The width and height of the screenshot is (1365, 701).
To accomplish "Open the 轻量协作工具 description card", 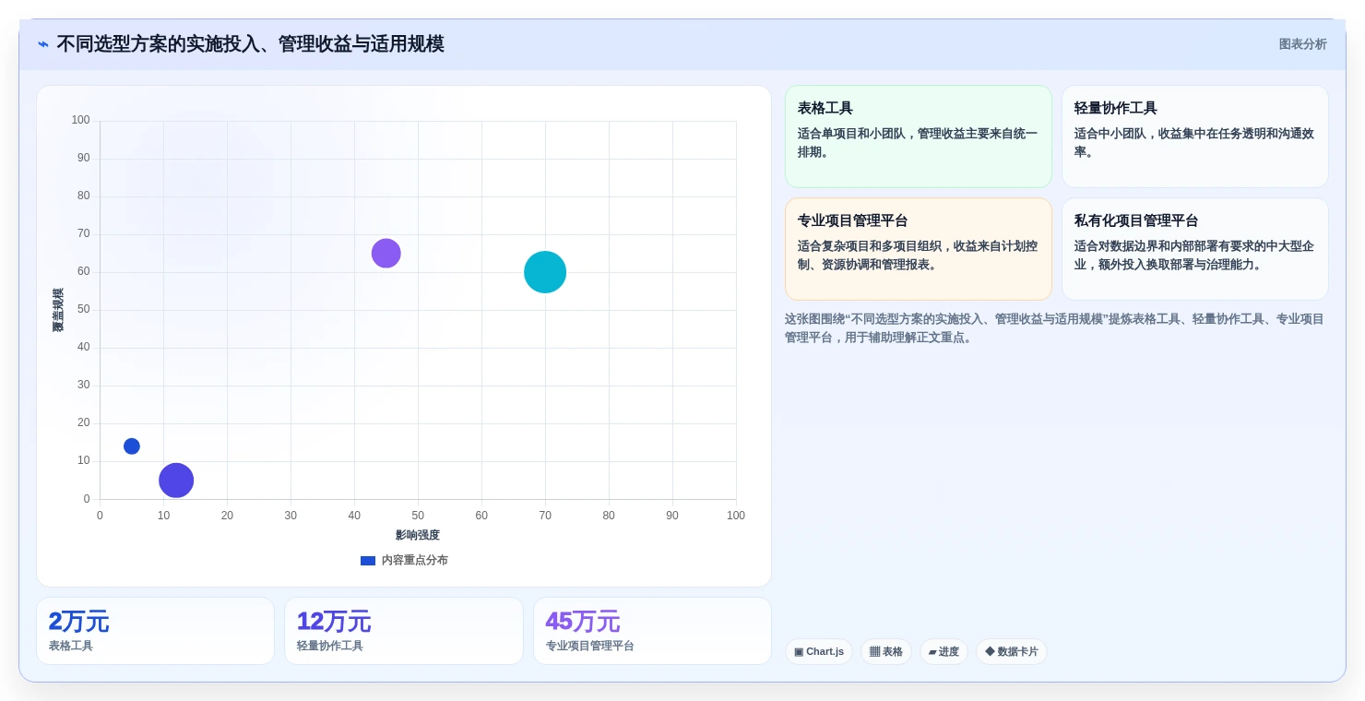I will click(x=1195, y=137).
